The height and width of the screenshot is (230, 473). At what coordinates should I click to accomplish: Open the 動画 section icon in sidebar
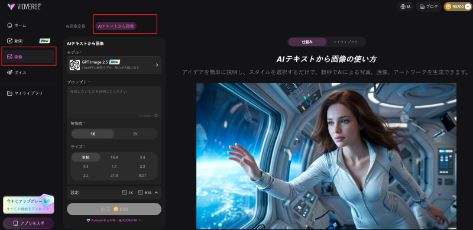[x=9, y=41]
